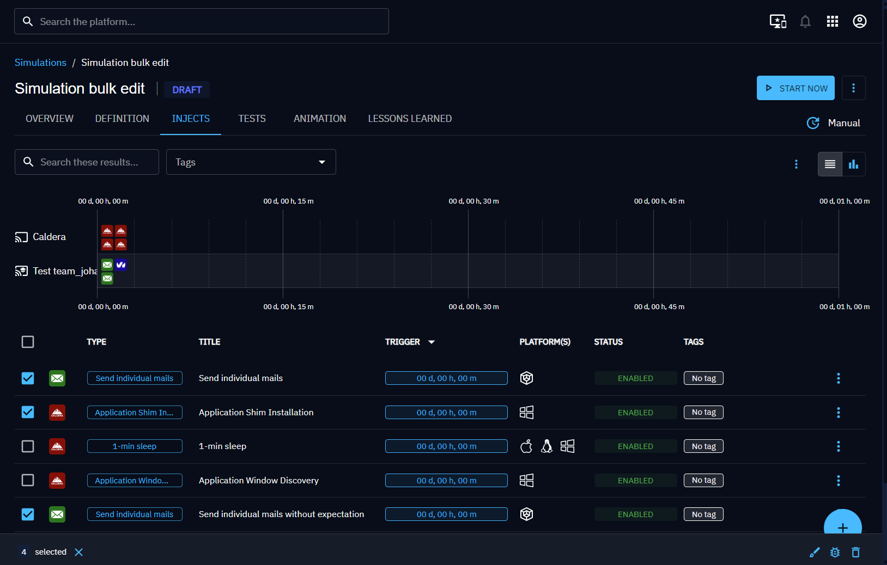Switch to the list view icon

pos(830,164)
